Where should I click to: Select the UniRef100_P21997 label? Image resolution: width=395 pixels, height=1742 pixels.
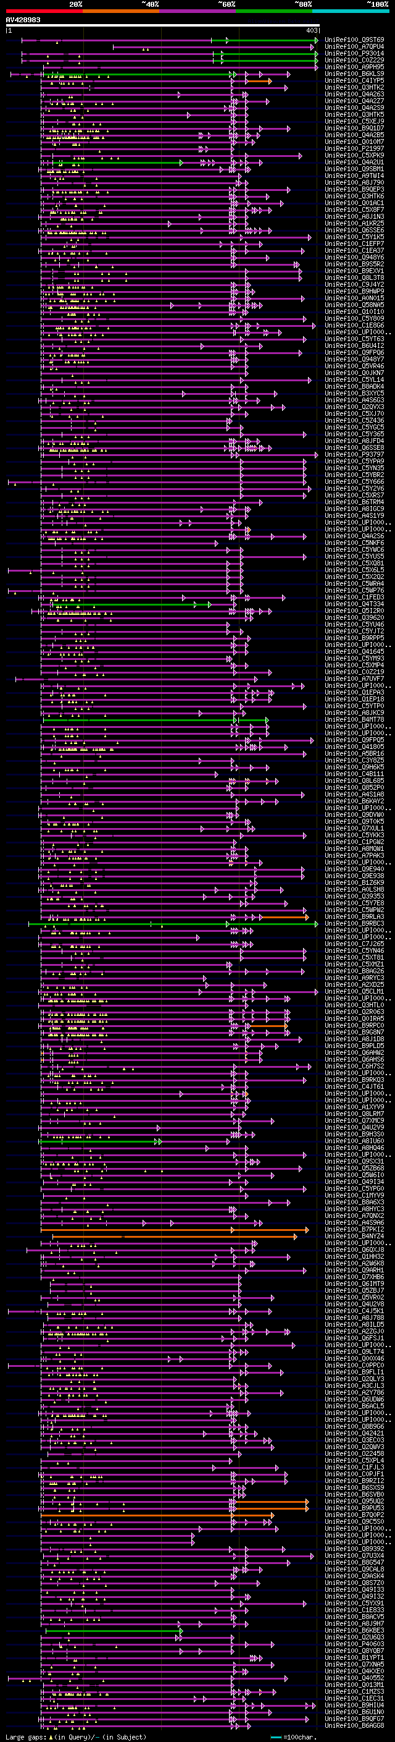(x=354, y=148)
